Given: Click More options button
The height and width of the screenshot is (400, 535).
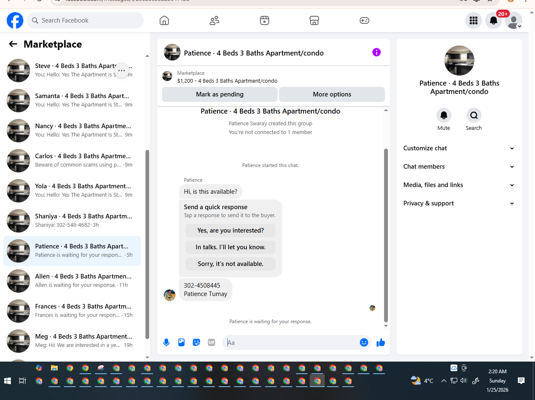Looking at the screenshot, I should click(332, 94).
